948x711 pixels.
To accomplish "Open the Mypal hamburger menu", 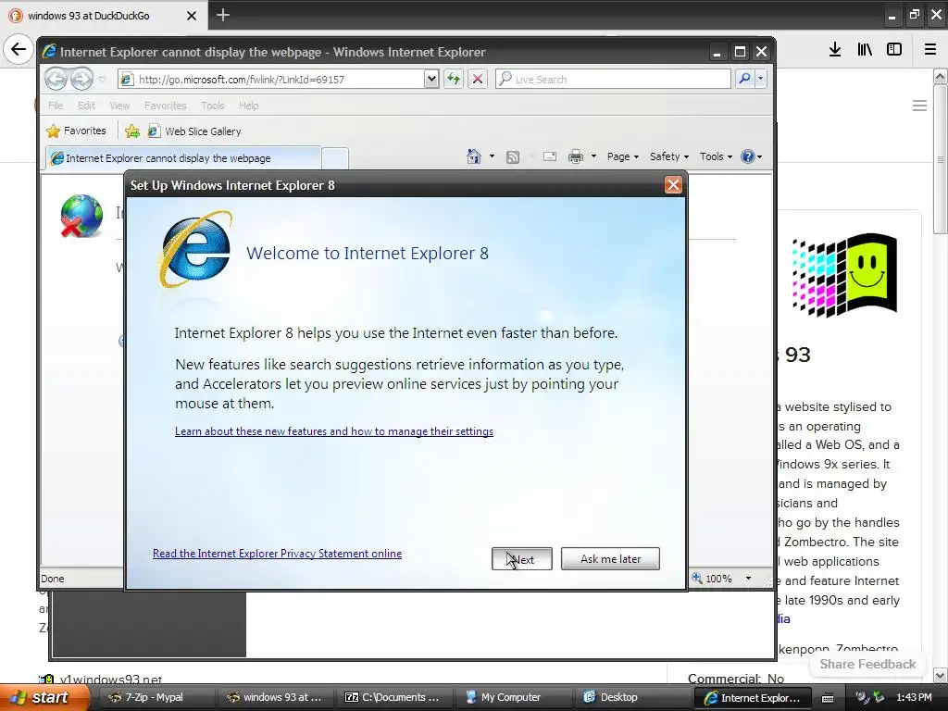I will point(930,49).
